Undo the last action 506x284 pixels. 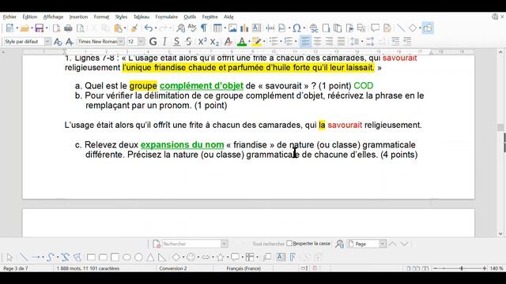(149, 28)
